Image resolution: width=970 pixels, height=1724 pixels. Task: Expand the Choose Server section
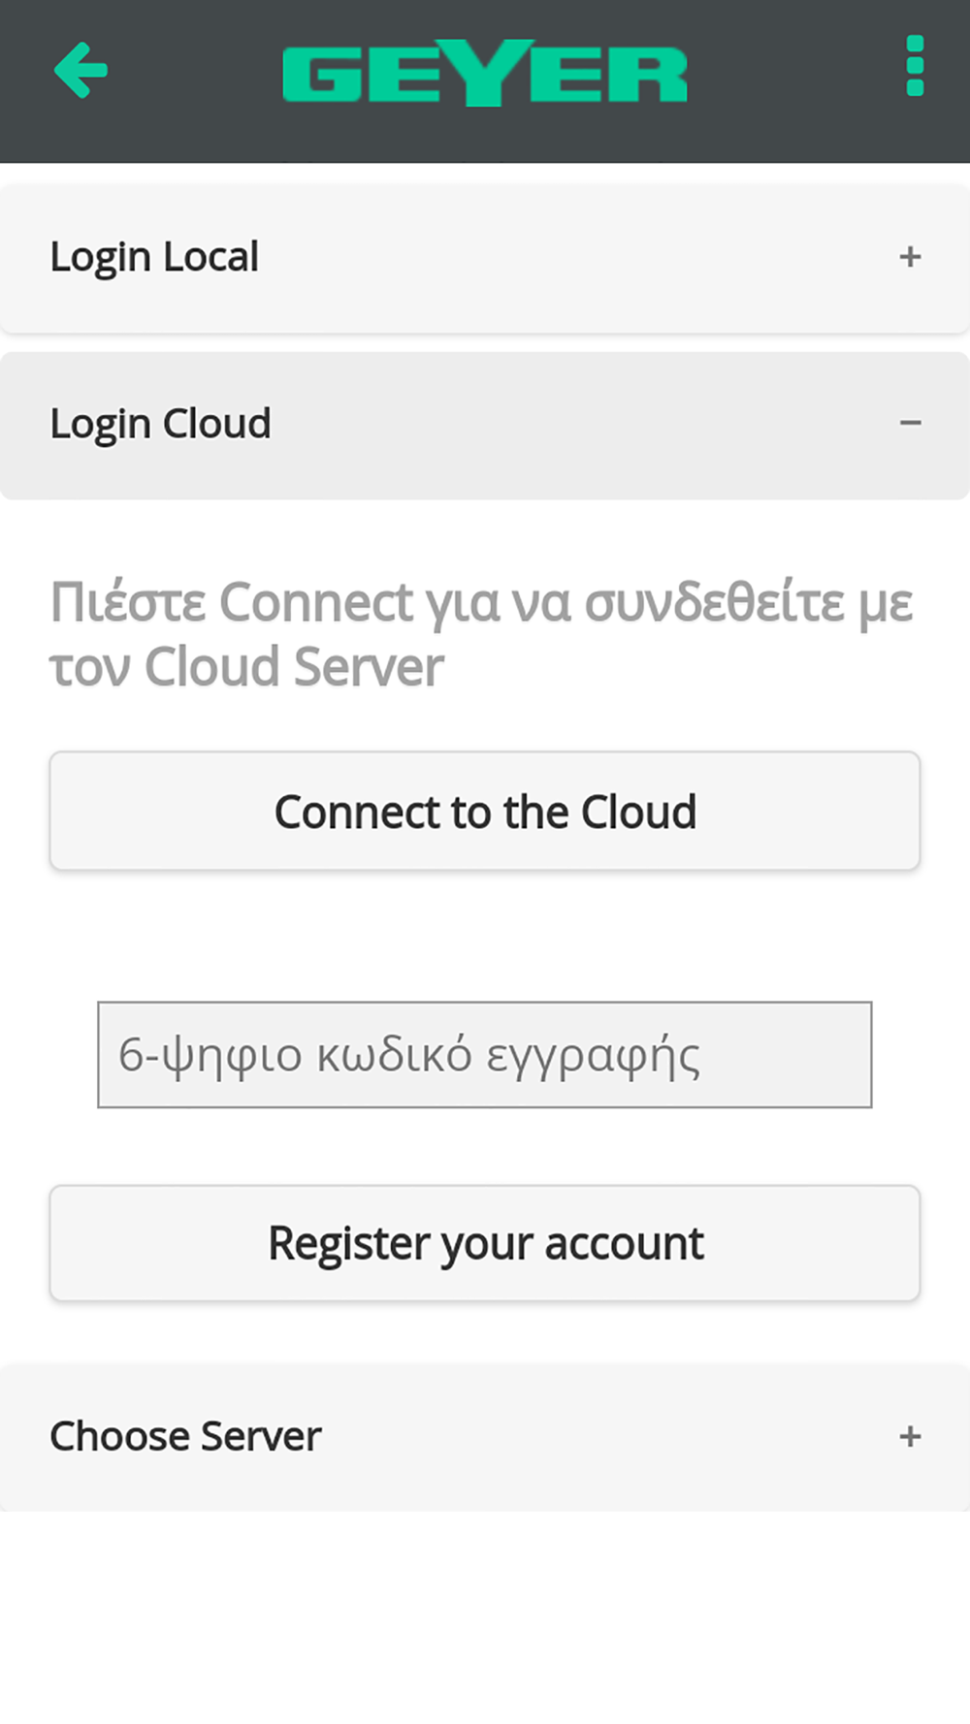click(485, 1437)
